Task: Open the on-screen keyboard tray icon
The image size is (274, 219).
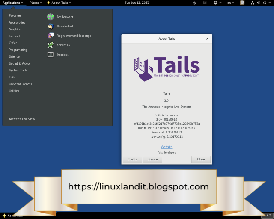Action: coord(205,3)
